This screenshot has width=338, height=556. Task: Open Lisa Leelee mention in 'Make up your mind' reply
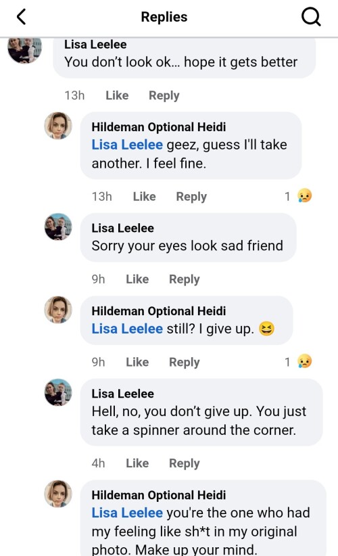(x=127, y=513)
